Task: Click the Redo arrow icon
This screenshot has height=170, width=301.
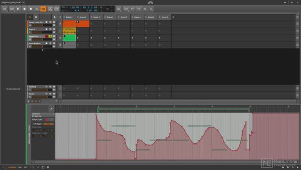Action: click(x=139, y=9)
